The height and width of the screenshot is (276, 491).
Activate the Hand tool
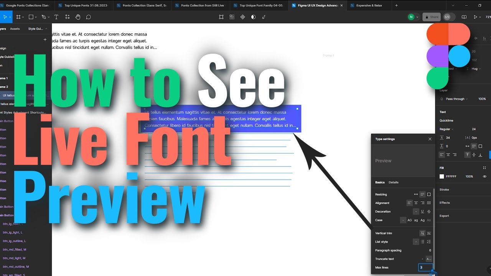point(78,17)
